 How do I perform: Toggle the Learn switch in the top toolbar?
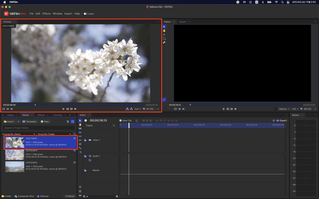point(85,14)
